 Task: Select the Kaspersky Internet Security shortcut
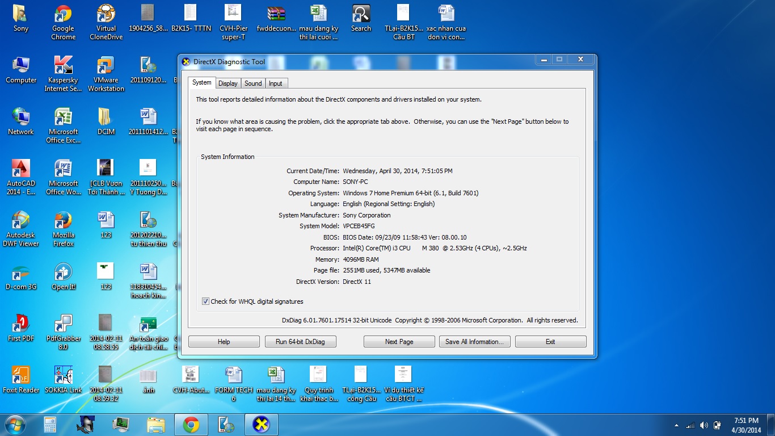click(x=64, y=74)
